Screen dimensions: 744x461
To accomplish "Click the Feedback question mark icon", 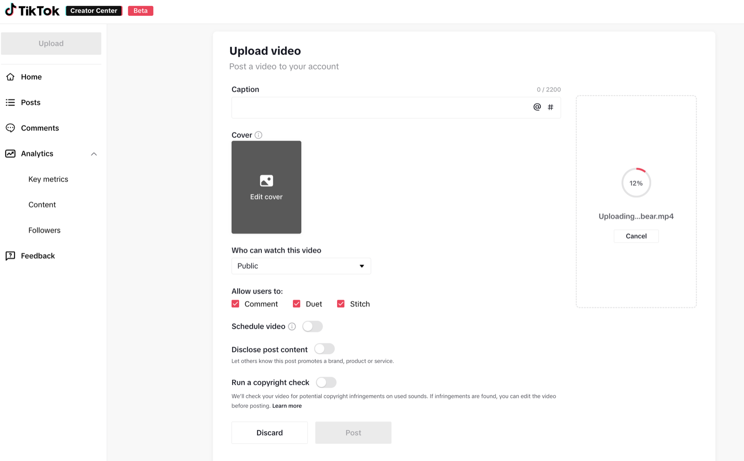I will (x=10, y=256).
